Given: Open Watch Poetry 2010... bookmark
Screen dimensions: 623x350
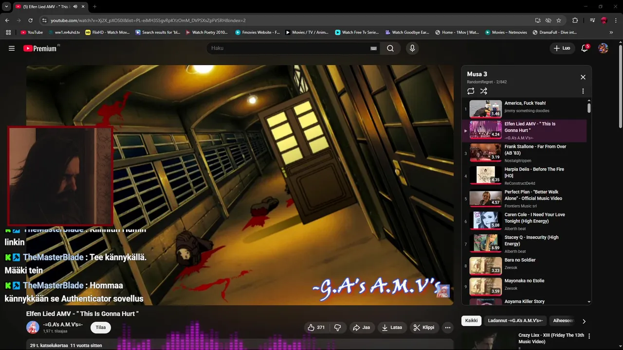Looking at the screenshot, I should tap(207, 33).
